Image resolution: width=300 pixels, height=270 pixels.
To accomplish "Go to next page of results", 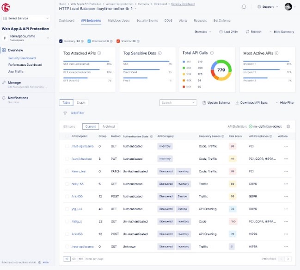I will tap(288, 259).
